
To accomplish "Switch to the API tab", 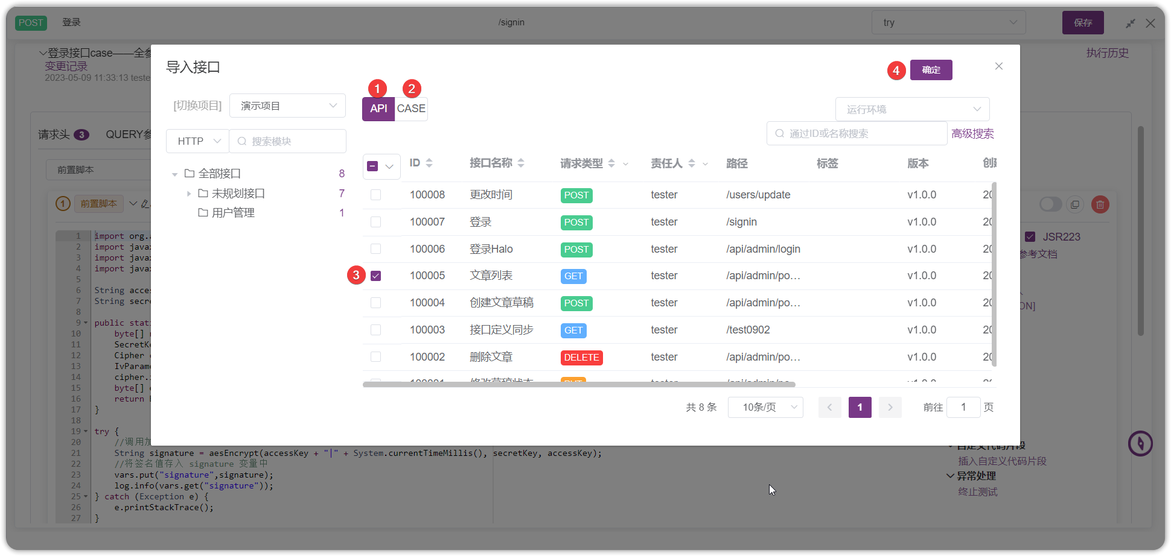I will pyautogui.click(x=378, y=109).
